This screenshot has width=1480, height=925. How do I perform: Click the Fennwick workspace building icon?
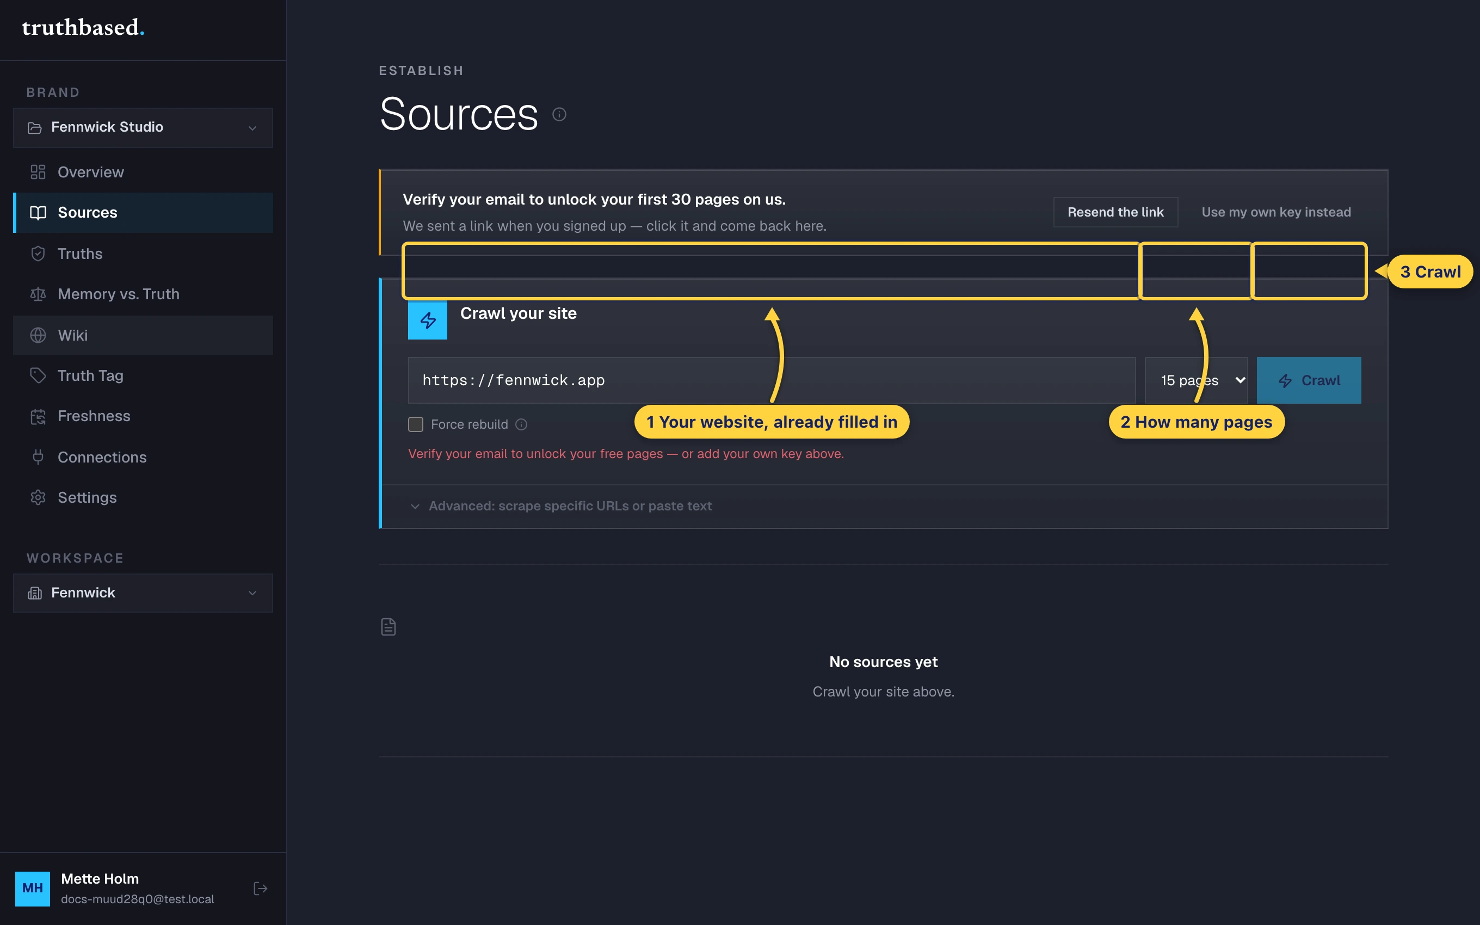[x=35, y=593]
